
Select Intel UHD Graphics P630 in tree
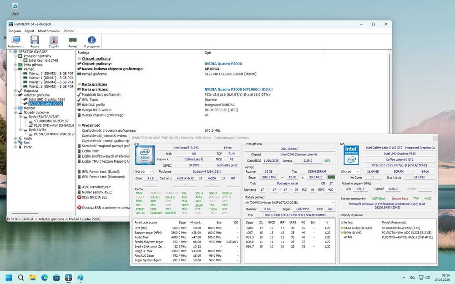pos(47,100)
